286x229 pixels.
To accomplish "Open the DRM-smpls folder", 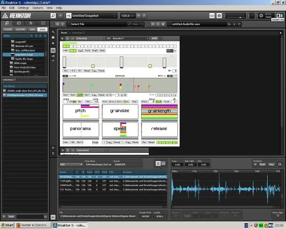I will (x=20, y=63).
